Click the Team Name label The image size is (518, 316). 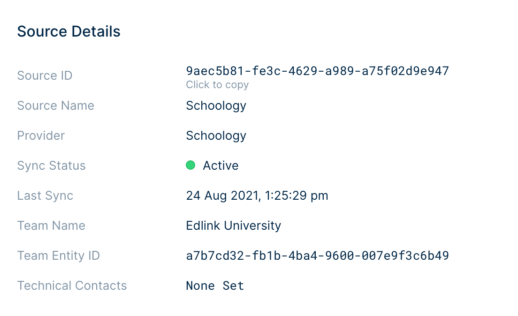click(x=51, y=226)
